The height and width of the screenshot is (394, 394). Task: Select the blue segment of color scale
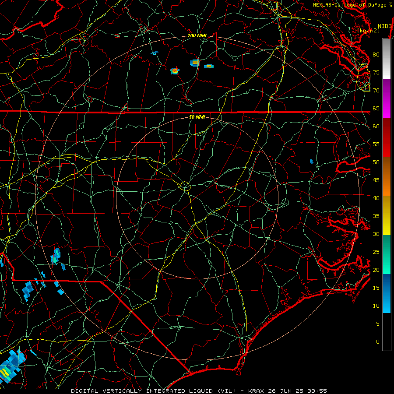point(387,293)
